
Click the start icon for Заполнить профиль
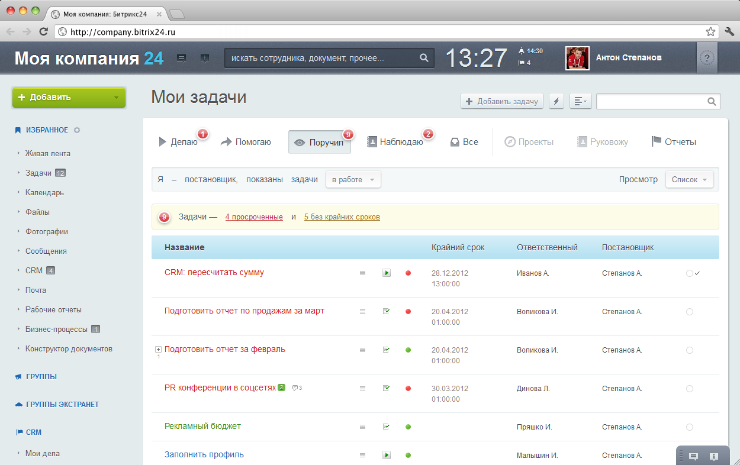[x=387, y=455]
